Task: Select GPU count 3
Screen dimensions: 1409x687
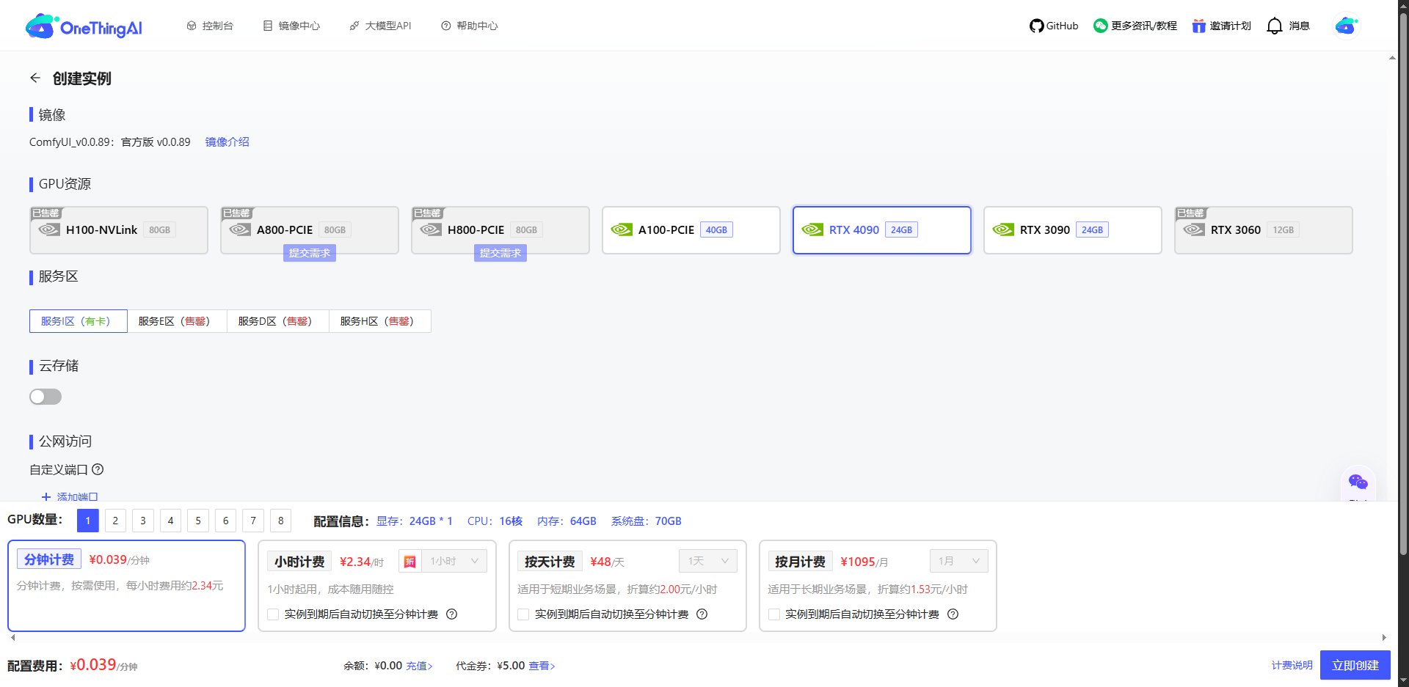Action: coord(142,521)
